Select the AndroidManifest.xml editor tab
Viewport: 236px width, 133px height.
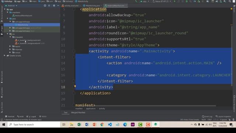pos(116,6)
